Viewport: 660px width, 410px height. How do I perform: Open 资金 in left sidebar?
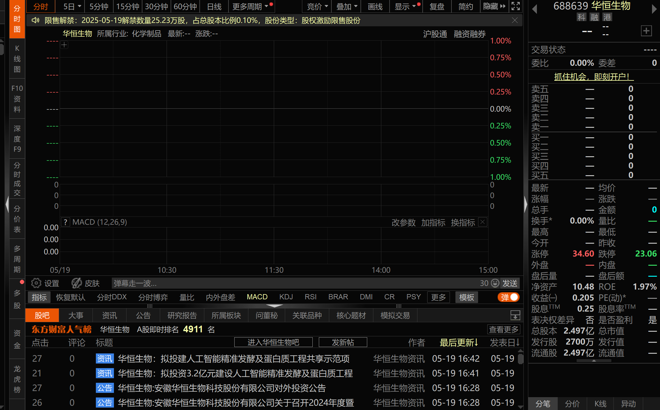17,339
